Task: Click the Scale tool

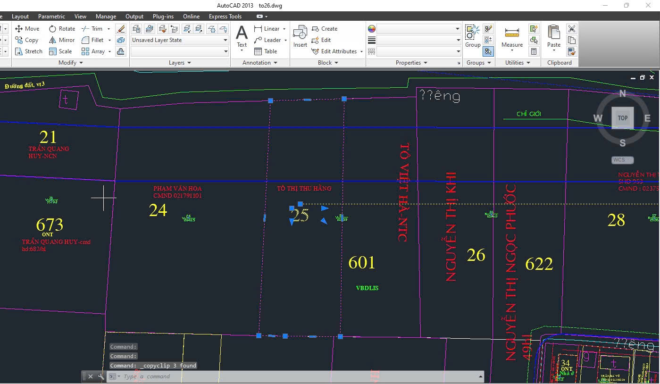Action: coord(60,51)
